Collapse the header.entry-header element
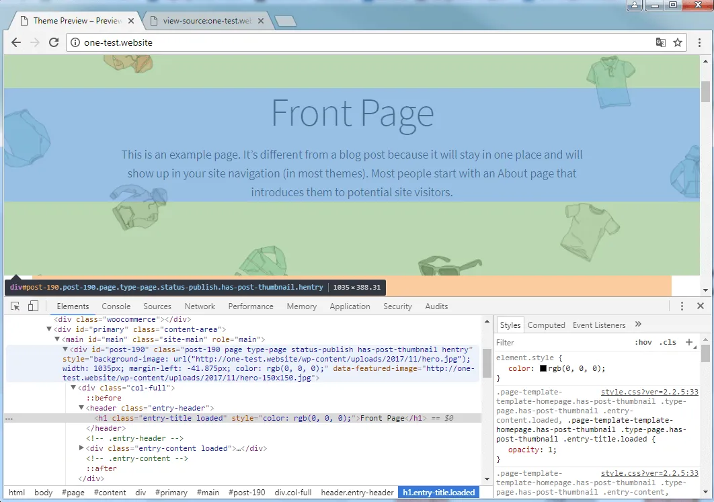The width and height of the screenshot is (714, 502). click(x=81, y=407)
